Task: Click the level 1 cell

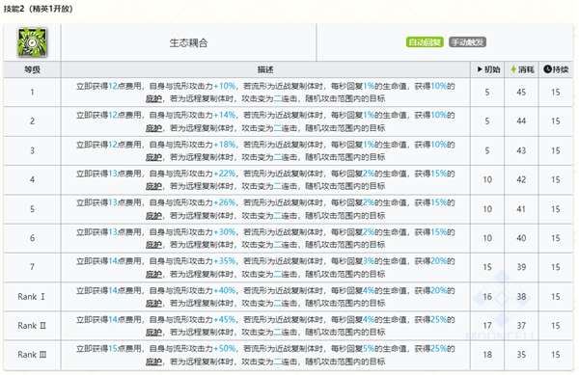Action: pyautogui.click(x=32, y=93)
